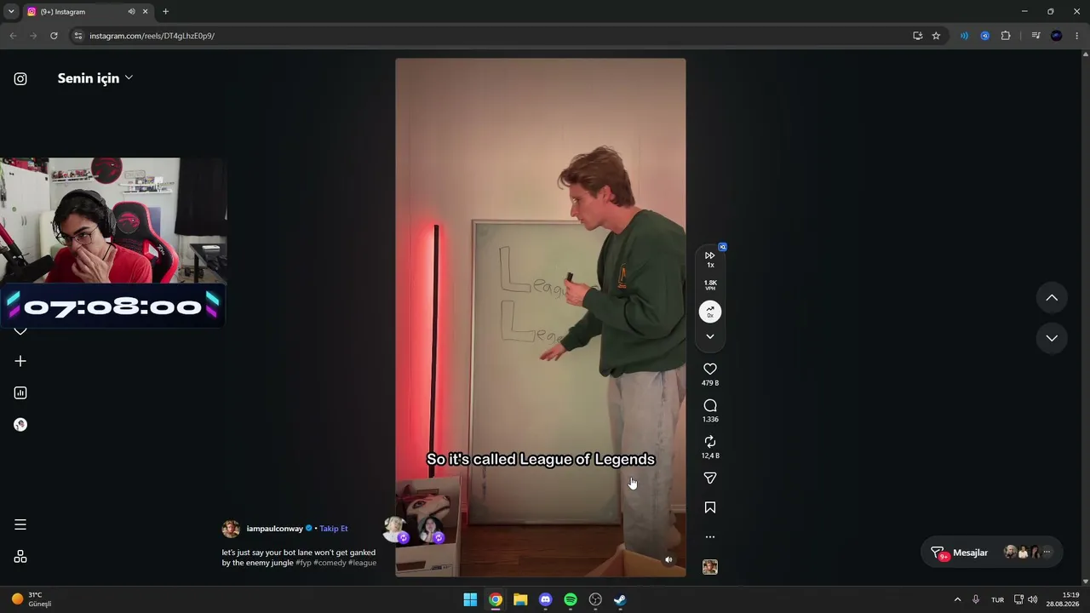
Task: Open the #fyp hashtag
Action: coord(303,563)
